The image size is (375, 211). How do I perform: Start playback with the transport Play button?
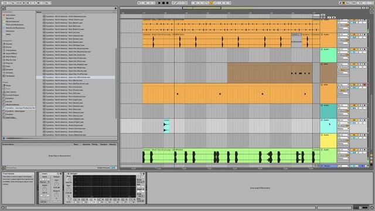[x=159, y=3]
